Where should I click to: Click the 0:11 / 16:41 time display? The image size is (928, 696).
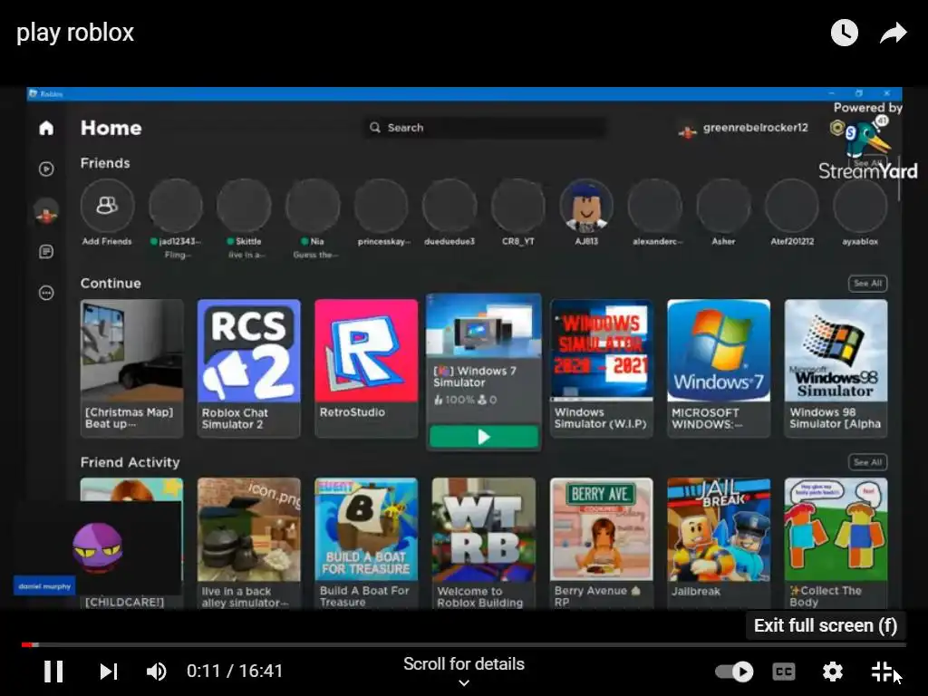[x=235, y=672]
